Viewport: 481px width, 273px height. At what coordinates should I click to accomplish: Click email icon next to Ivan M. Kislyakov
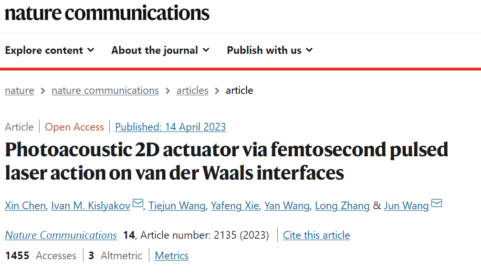138,204
